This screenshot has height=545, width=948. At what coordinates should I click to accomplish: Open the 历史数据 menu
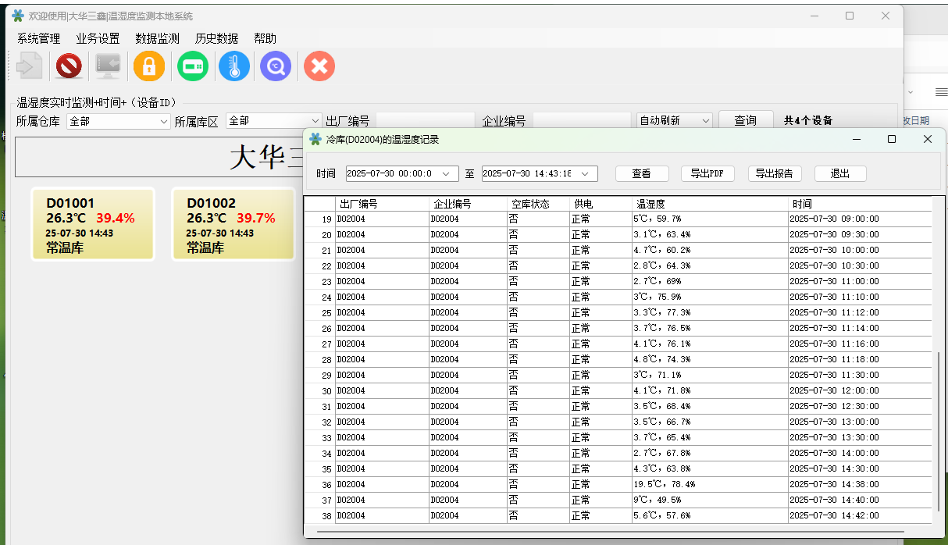click(x=216, y=38)
